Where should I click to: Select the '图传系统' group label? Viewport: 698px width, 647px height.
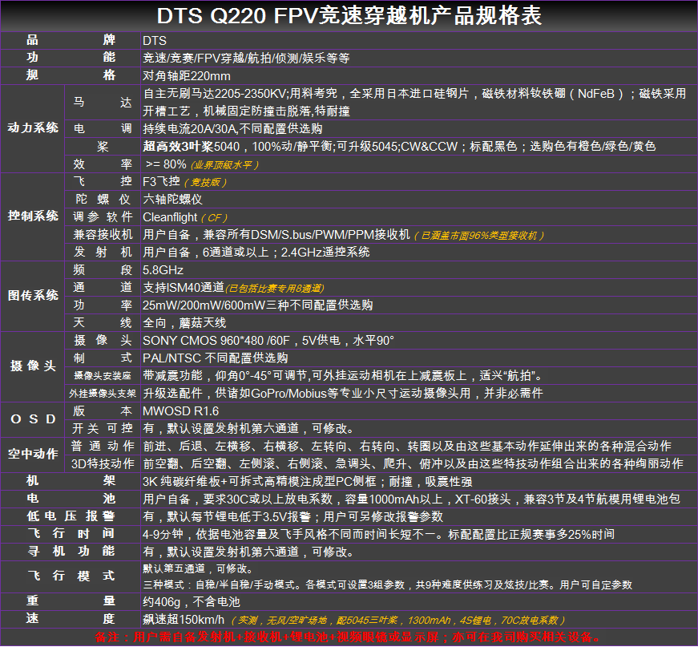pos(33,296)
